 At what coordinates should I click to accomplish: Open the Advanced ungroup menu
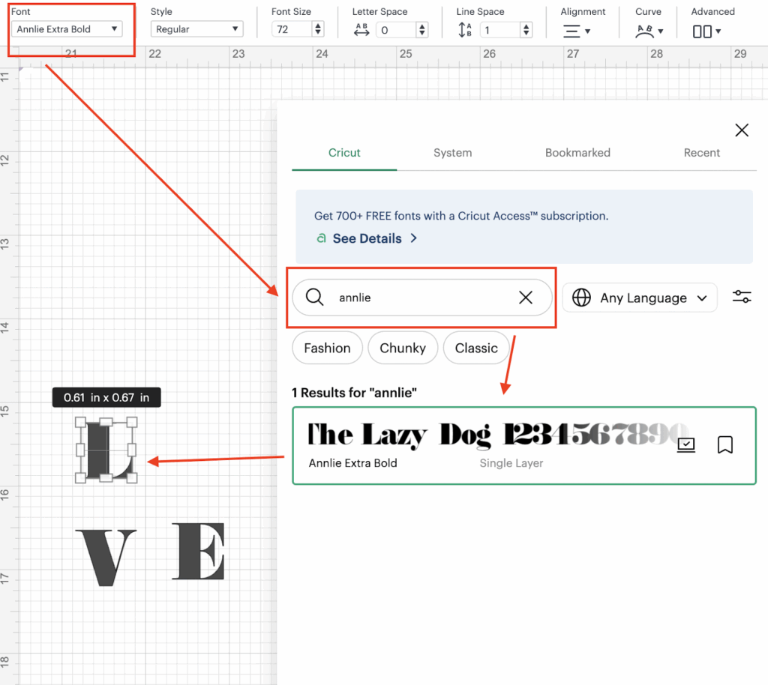click(706, 31)
